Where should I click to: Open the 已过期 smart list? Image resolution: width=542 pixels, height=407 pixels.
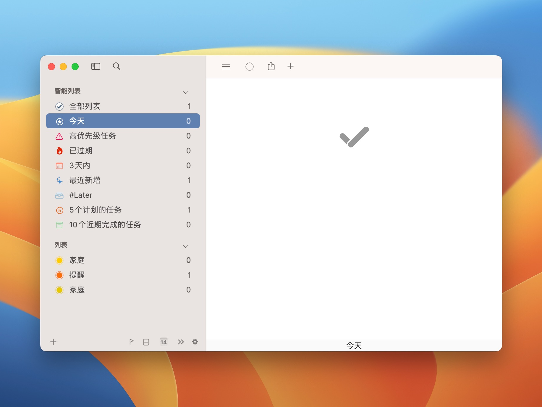tap(123, 151)
